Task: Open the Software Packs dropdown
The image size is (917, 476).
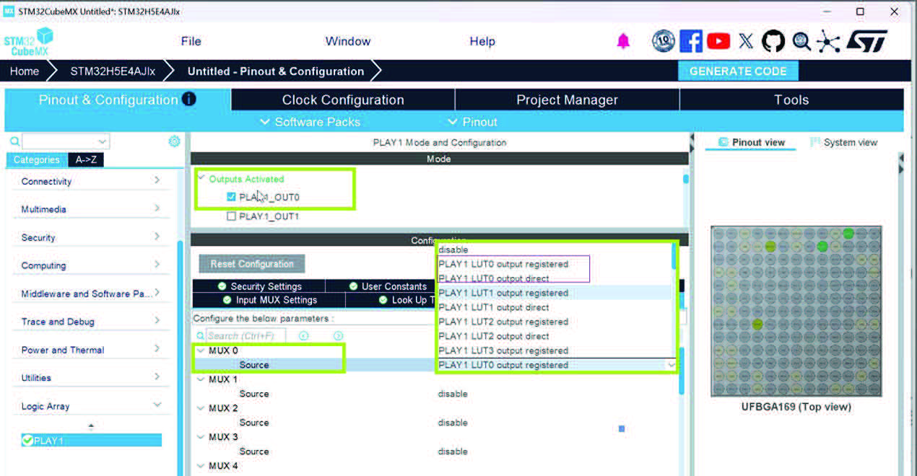Action: pyautogui.click(x=310, y=122)
